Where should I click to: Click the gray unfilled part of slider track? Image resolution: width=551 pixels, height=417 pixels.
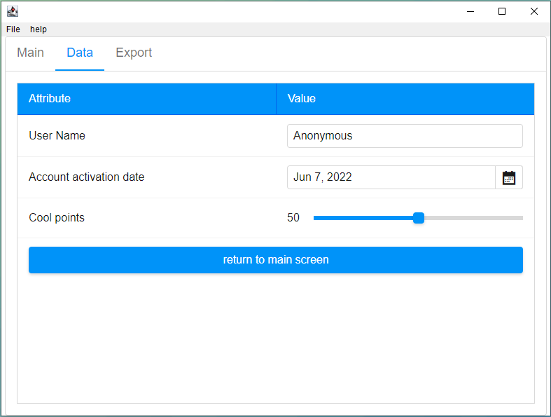coord(473,218)
